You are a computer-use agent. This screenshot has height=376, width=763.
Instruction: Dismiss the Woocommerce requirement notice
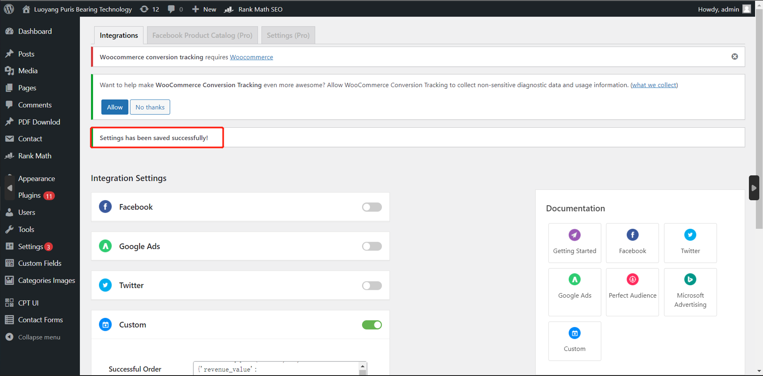[x=734, y=56]
